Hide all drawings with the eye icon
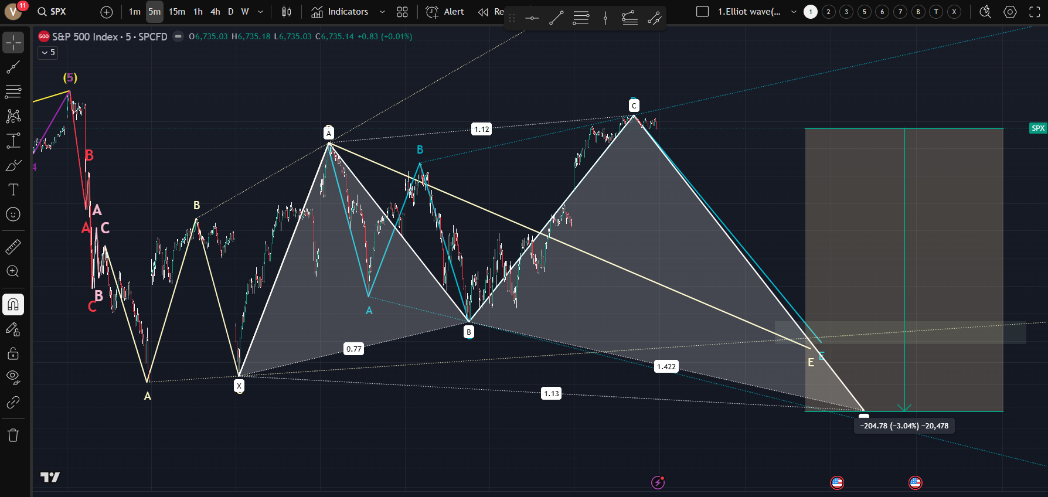This screenshot has width=1048, height=497. point(13,377)
